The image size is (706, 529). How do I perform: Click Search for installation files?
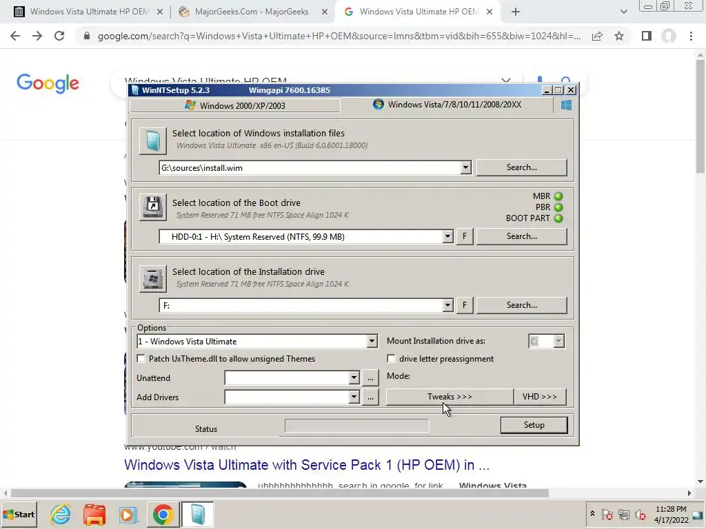[x=521, y=167]
